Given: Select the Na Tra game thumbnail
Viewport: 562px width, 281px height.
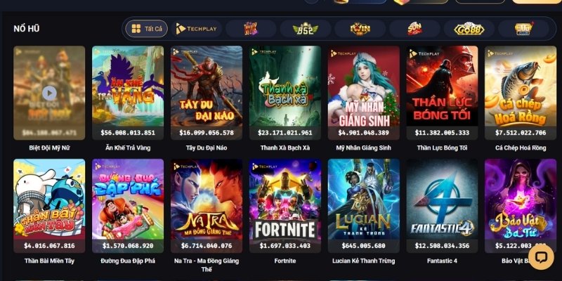Looking at the screenshot, I should coord(207,206).
